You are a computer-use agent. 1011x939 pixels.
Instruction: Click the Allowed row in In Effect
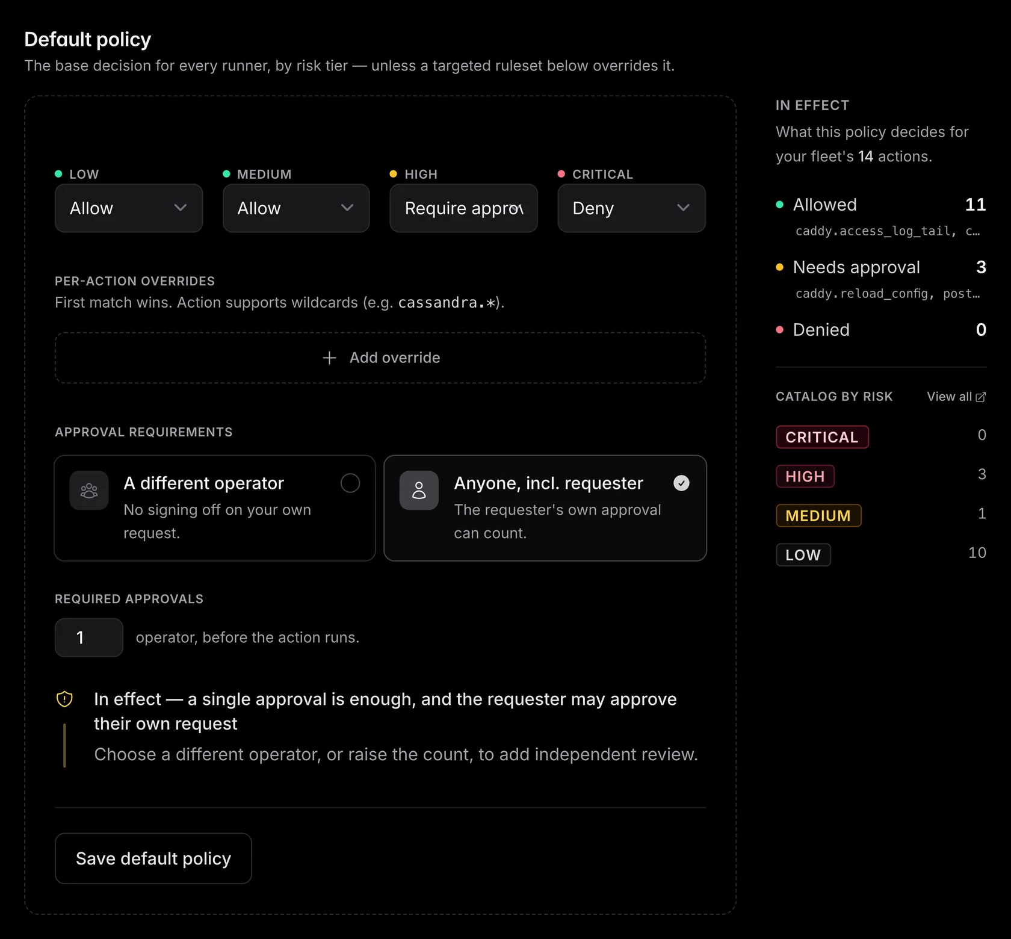(x=881, y=205)
